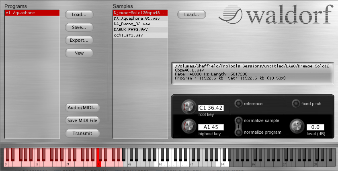Viewport: 338px width, 171px height.
Task: Select the Djembe-Solo120bpm48 sample
Action: pos(140,13)
